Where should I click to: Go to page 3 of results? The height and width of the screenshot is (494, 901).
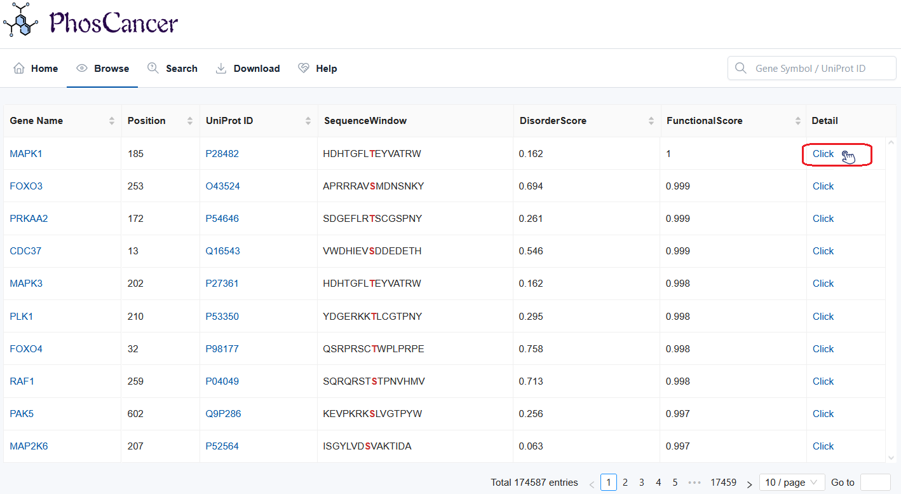[x=642, y=483]
